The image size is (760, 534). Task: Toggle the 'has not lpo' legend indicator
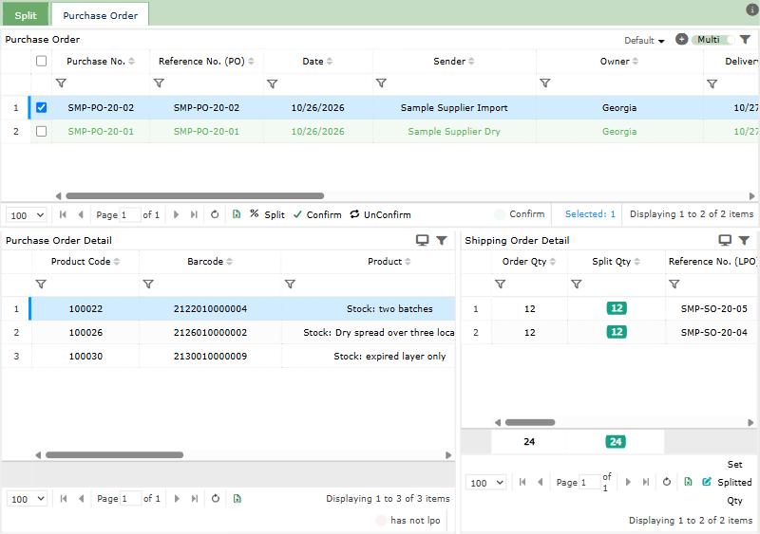[x=381, y=521]
